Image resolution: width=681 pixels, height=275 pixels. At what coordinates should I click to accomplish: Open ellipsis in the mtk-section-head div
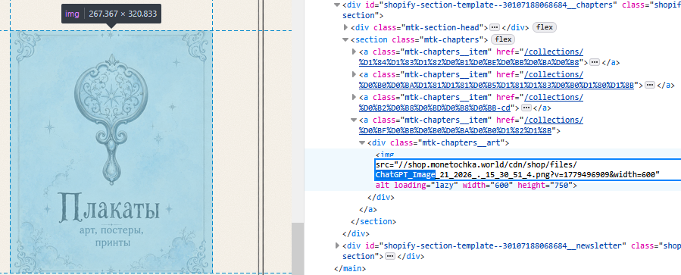tap(494, 27)
